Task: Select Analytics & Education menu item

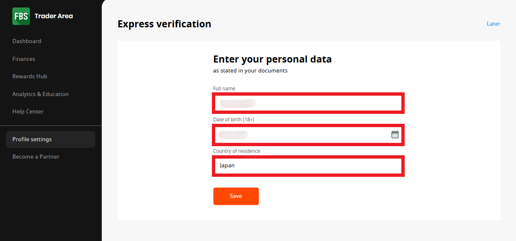Action: click(x=40, y=94)
